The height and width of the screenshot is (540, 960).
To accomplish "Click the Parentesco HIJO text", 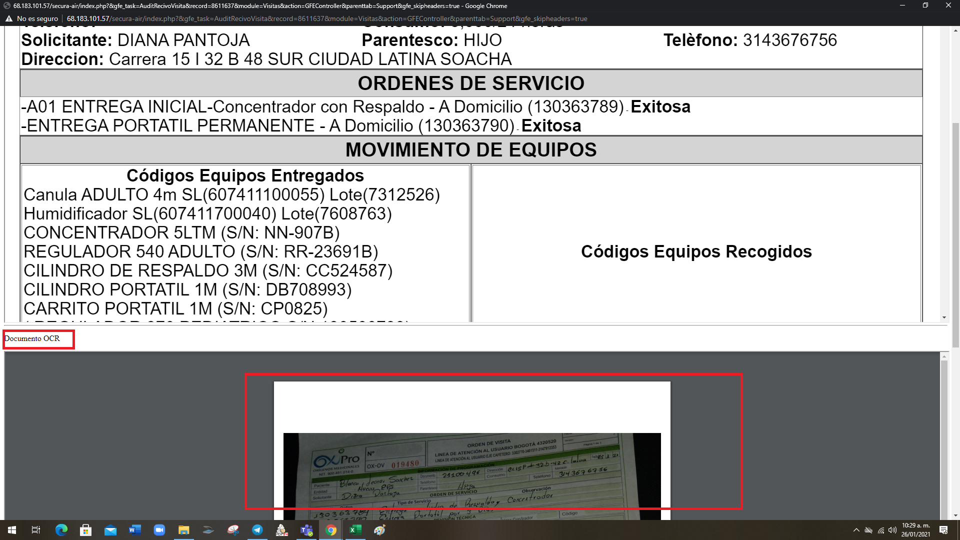I will click(431, 40).
